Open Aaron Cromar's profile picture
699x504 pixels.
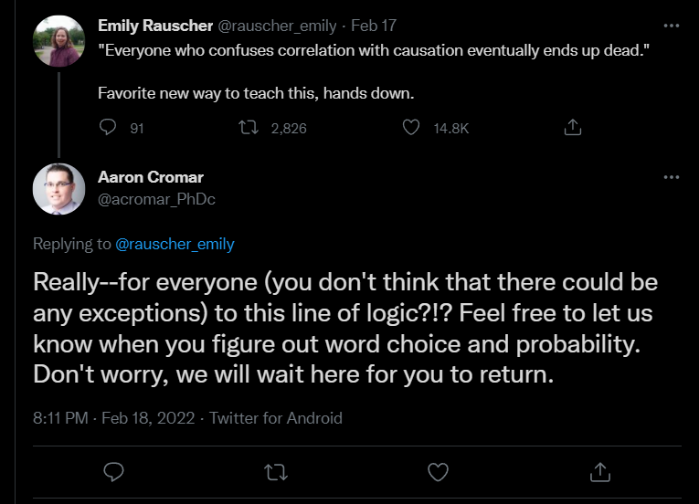coord(59,188)
